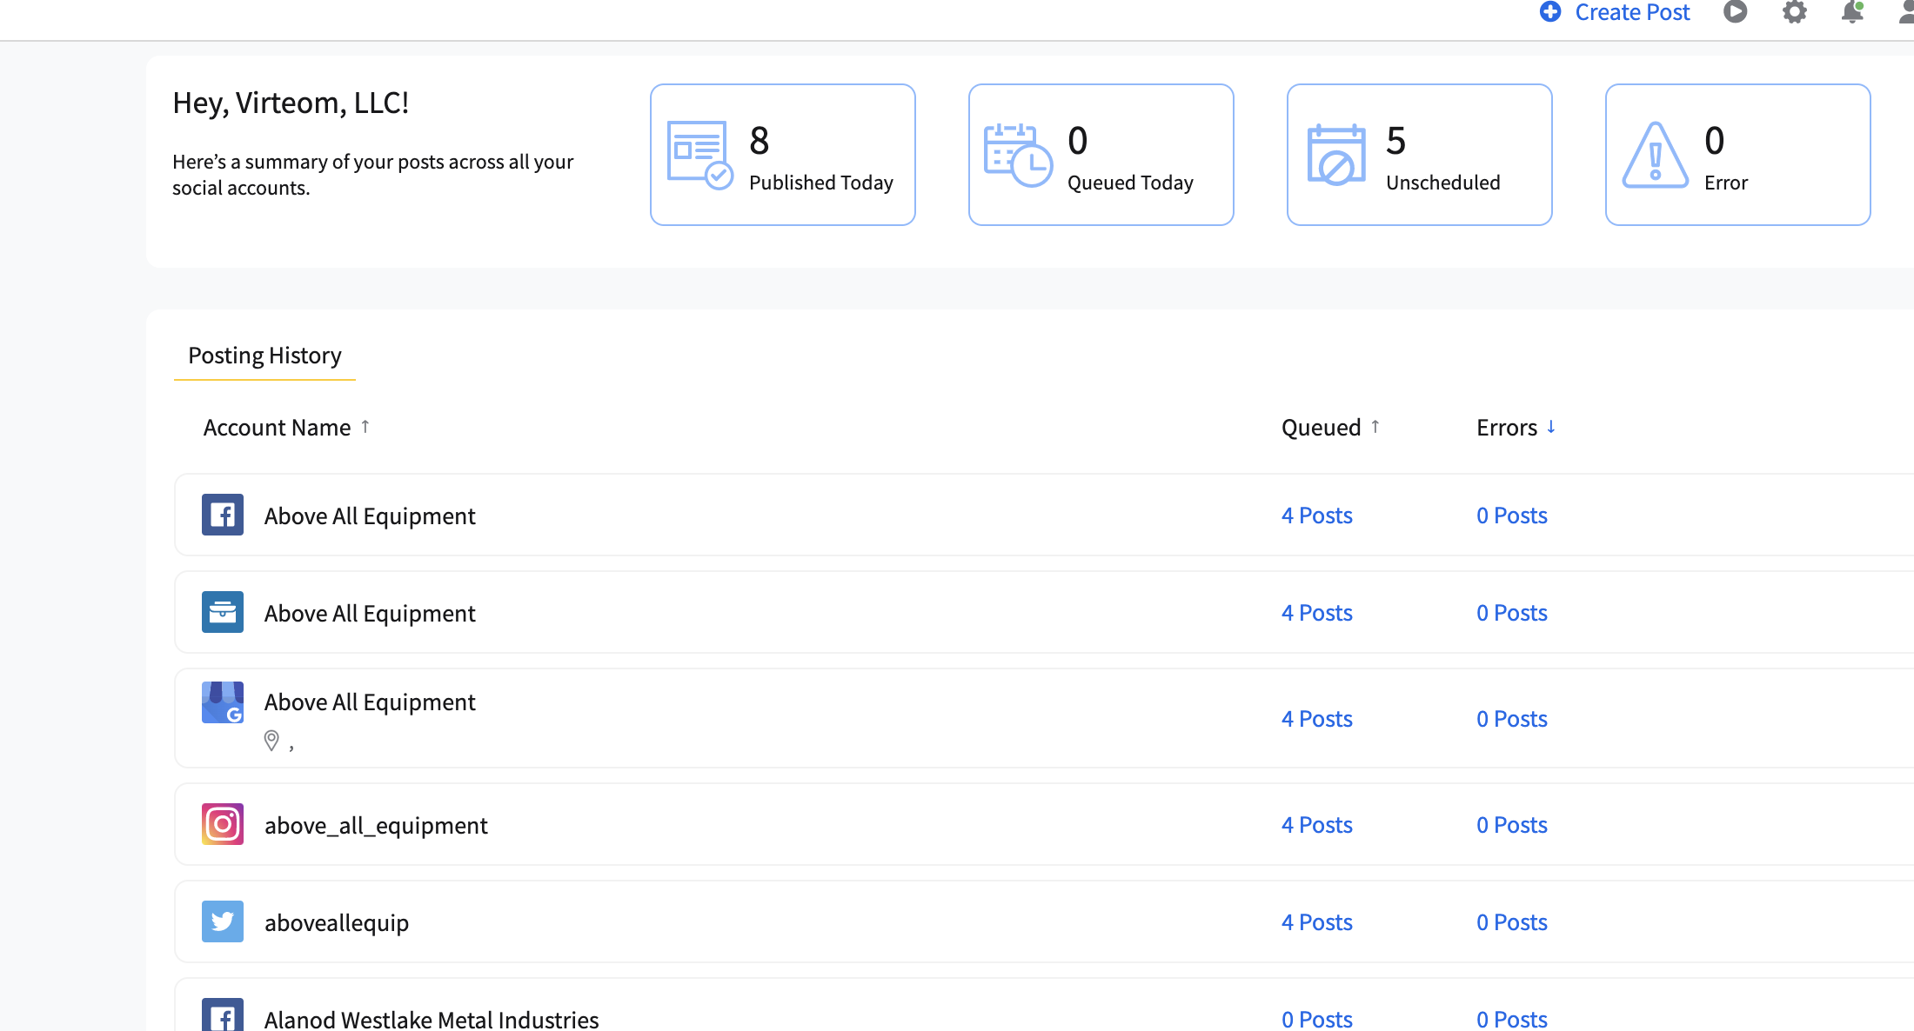Select the Posting History tab
The image size is (1914, 1031).
point(264,356)
